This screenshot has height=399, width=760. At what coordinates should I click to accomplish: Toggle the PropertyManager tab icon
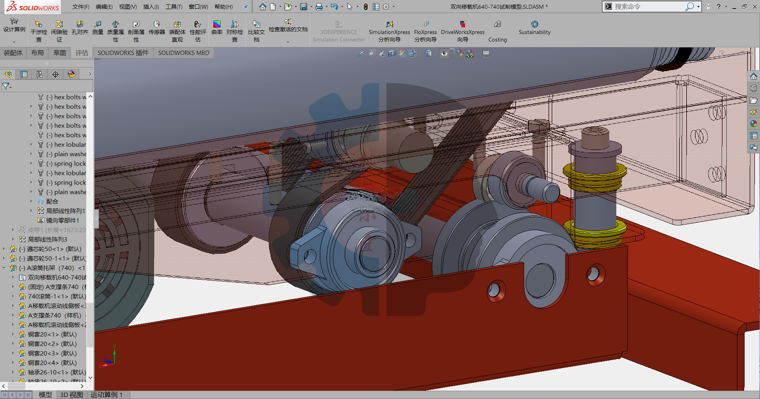[24, 74]
